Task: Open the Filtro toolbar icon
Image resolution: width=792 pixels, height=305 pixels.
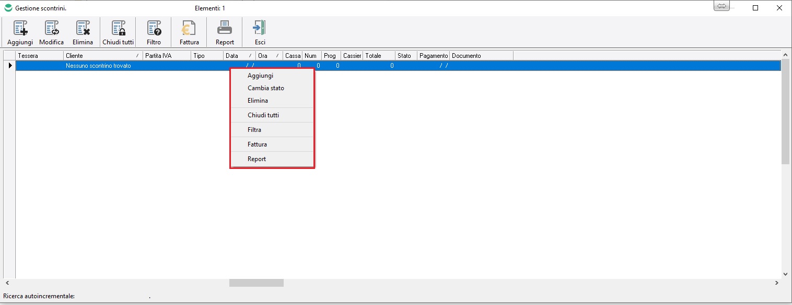Action: click(154, 28)
